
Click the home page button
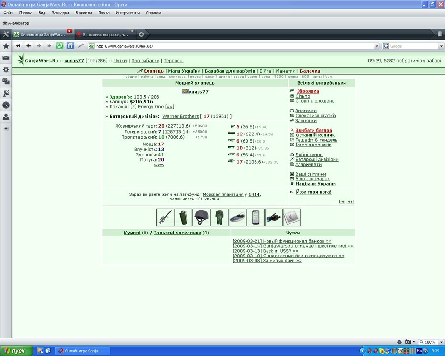point(70,46)
